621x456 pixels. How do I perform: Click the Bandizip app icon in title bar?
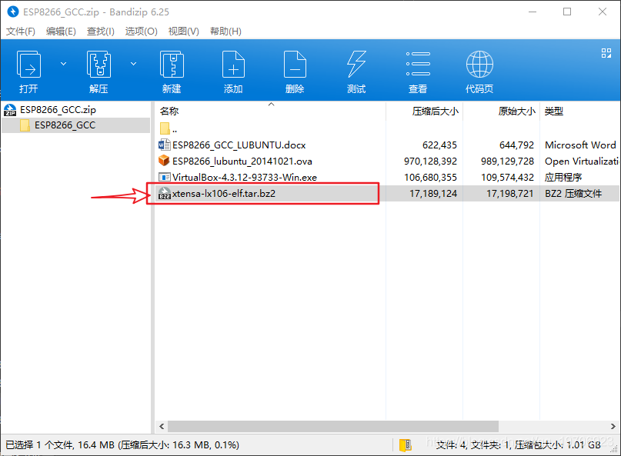point(12,12)
